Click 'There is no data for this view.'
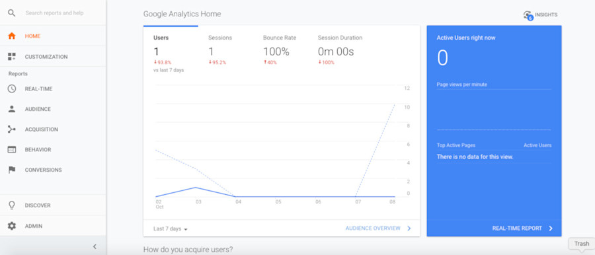595x255 pixels. [x=475, y=157]
